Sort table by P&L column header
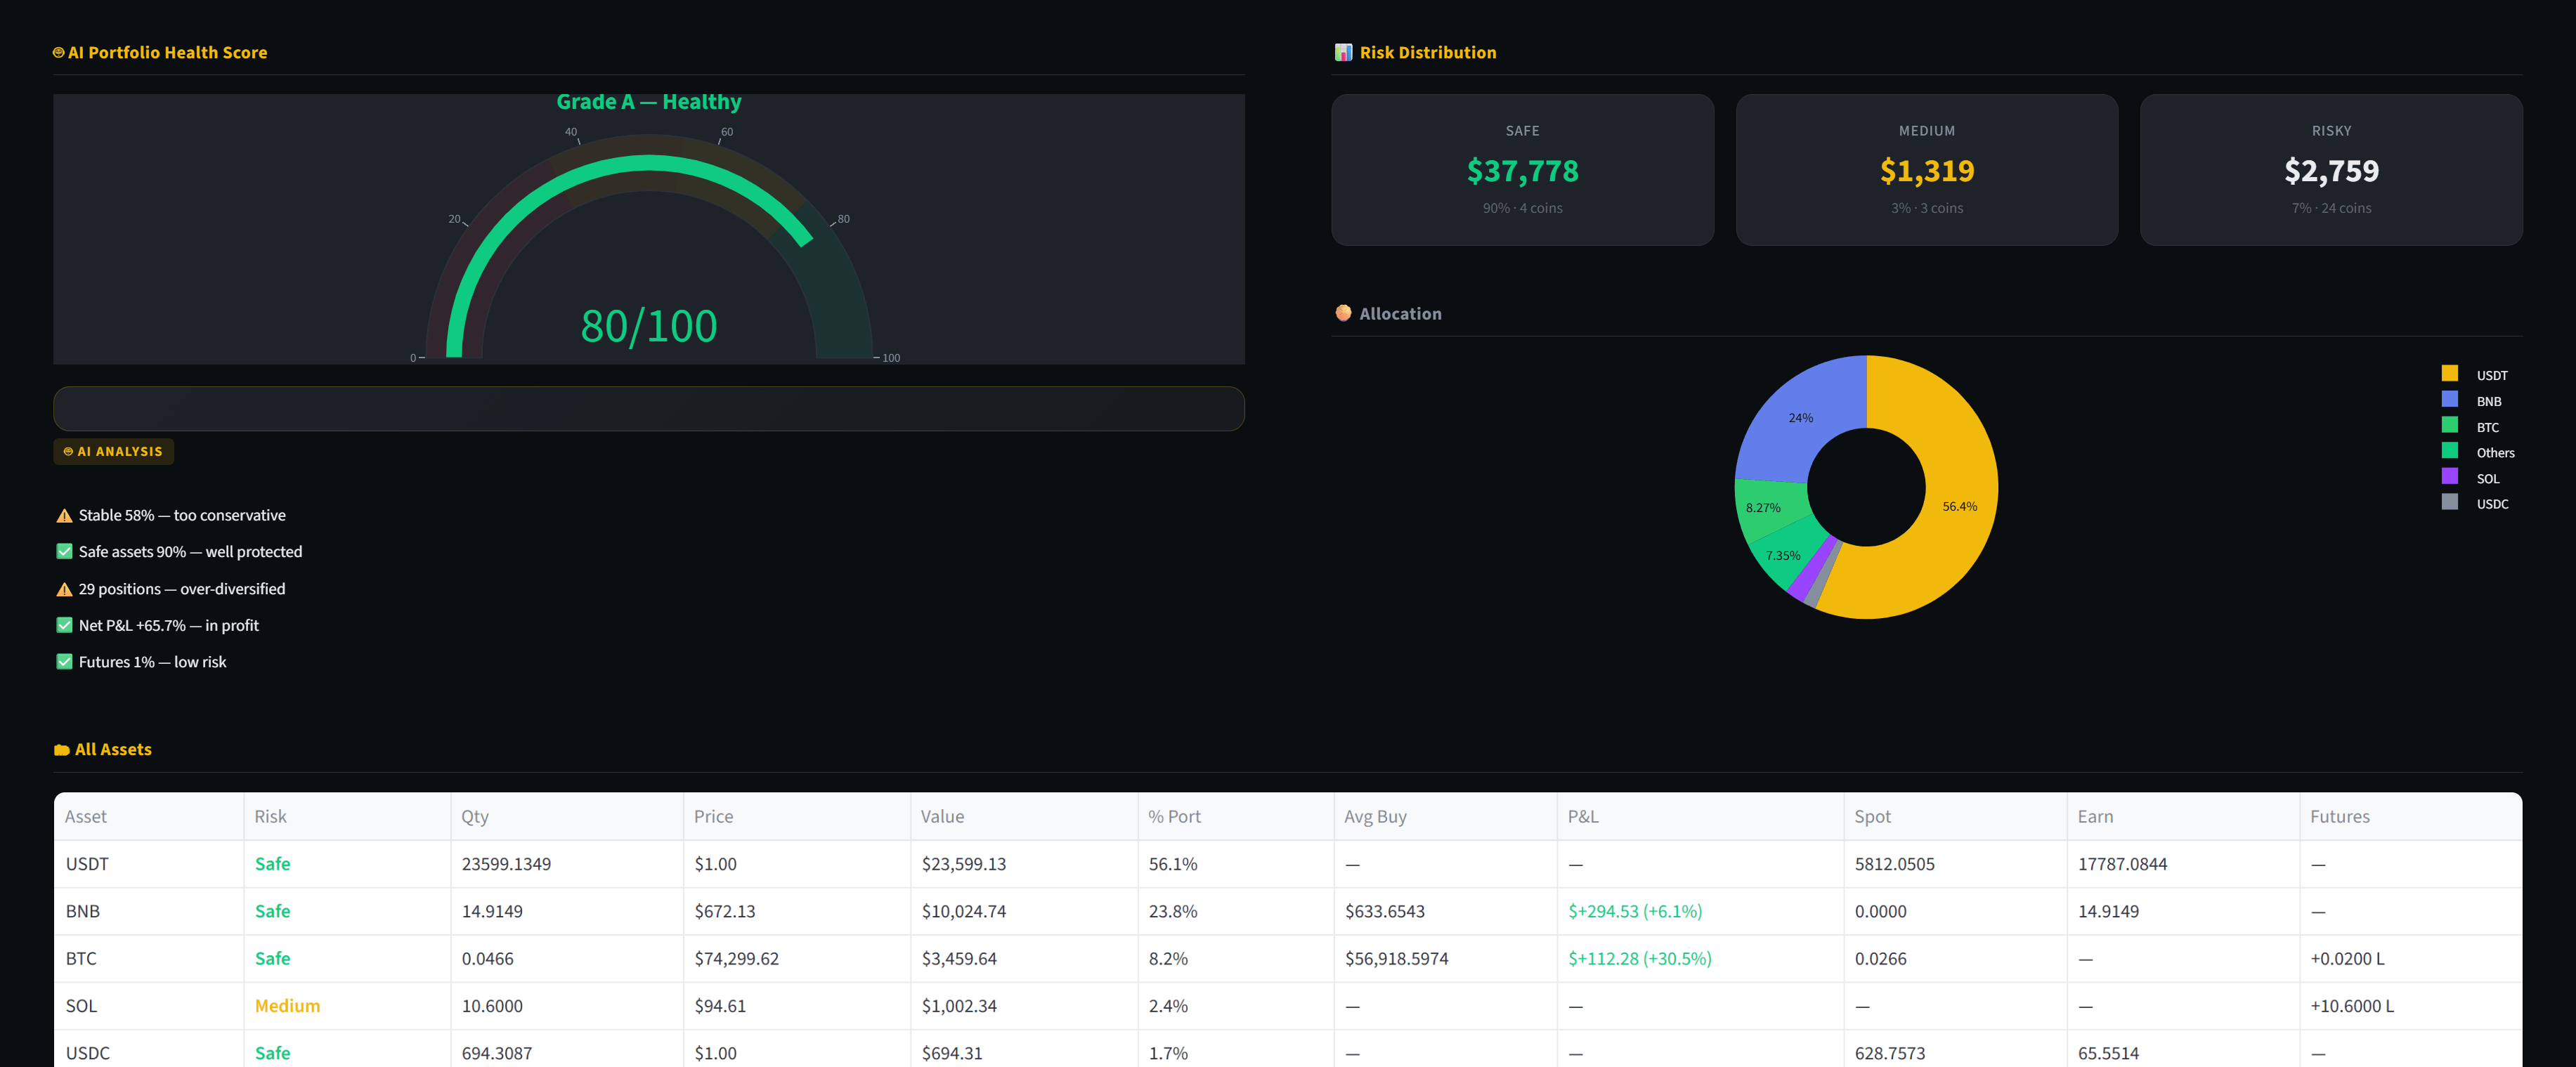 [1582, 816]
